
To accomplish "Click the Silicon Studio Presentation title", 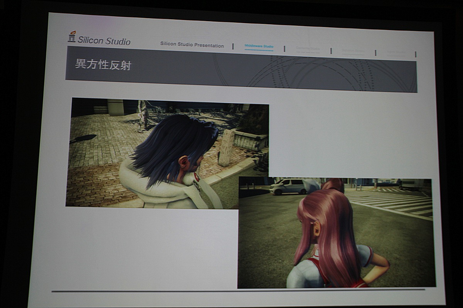I will click(x=192, y=45).
